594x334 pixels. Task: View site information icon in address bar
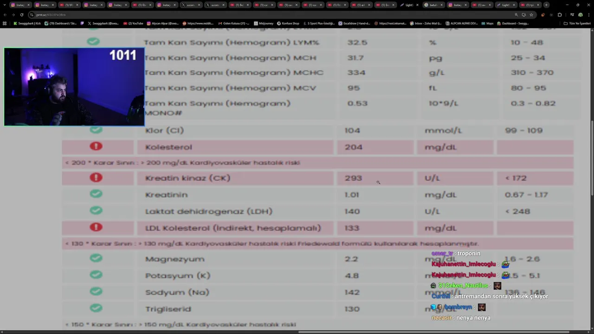[32, 14]
